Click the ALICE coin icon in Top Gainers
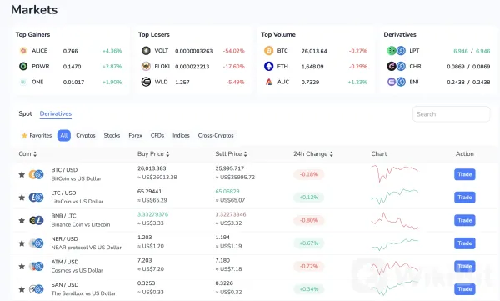500x301 pixels. pos(23,50)
